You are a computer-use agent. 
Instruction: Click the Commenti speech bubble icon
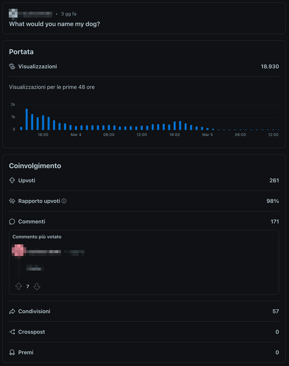click(12, 222)
